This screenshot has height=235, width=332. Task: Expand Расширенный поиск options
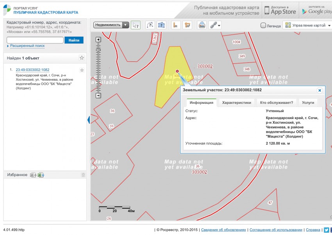pos(27,46)
